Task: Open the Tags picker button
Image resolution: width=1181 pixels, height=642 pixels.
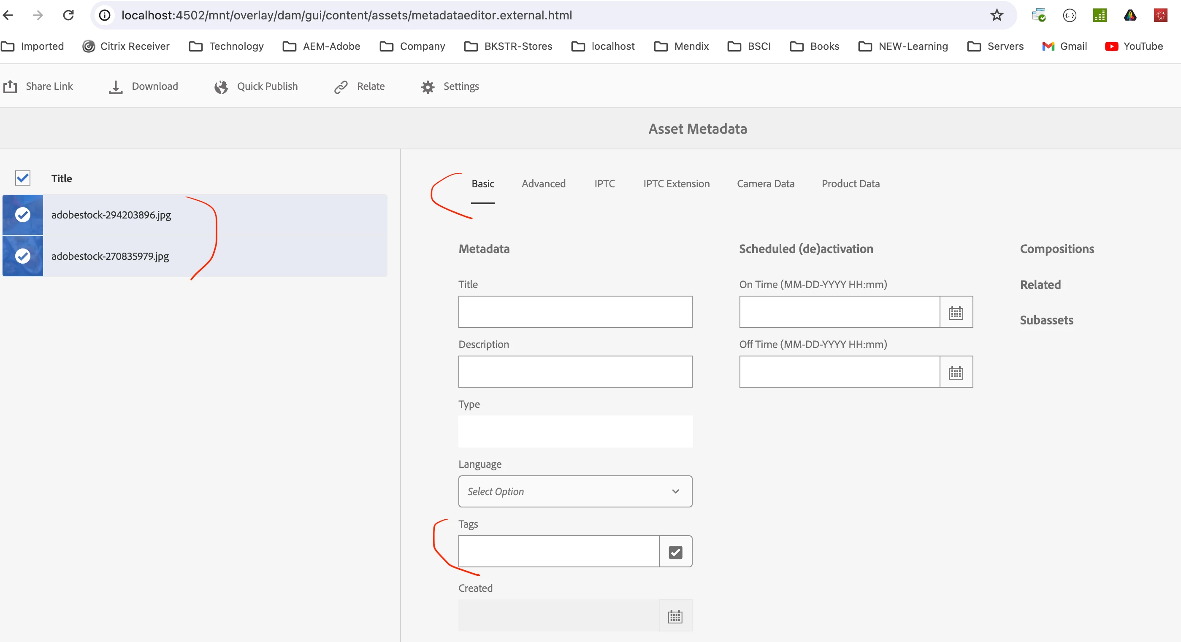Action: pyautogui.click(x=675, y=552)
